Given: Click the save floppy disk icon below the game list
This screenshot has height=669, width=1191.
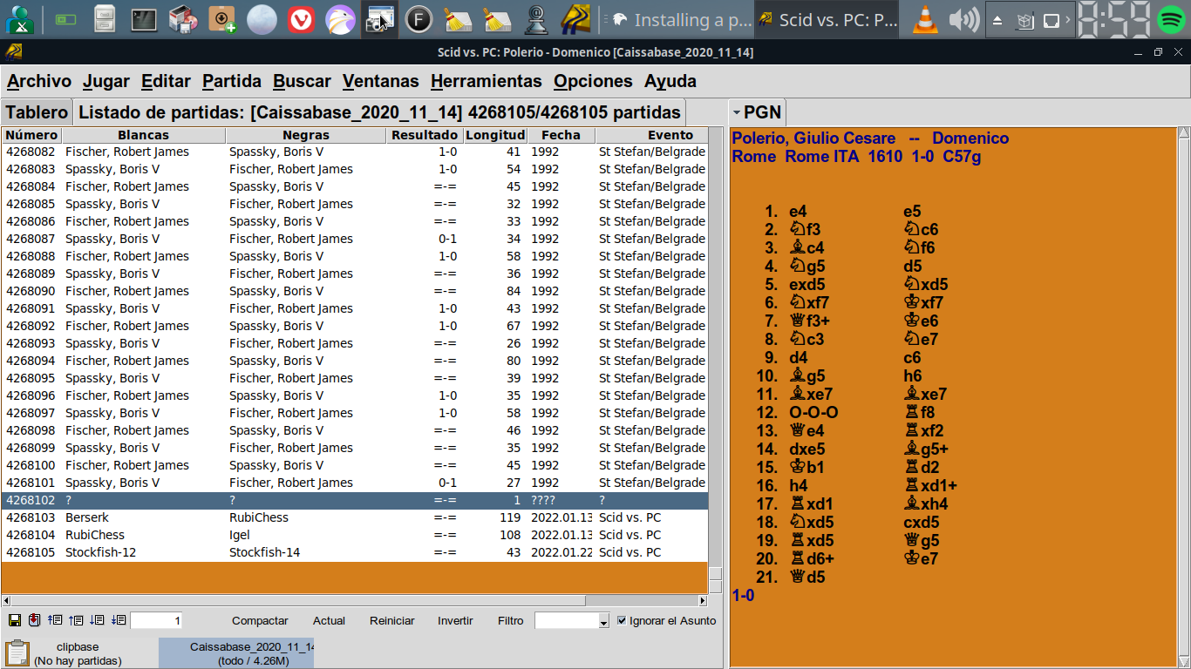Looking at the screenshot, I should [15, 620].
